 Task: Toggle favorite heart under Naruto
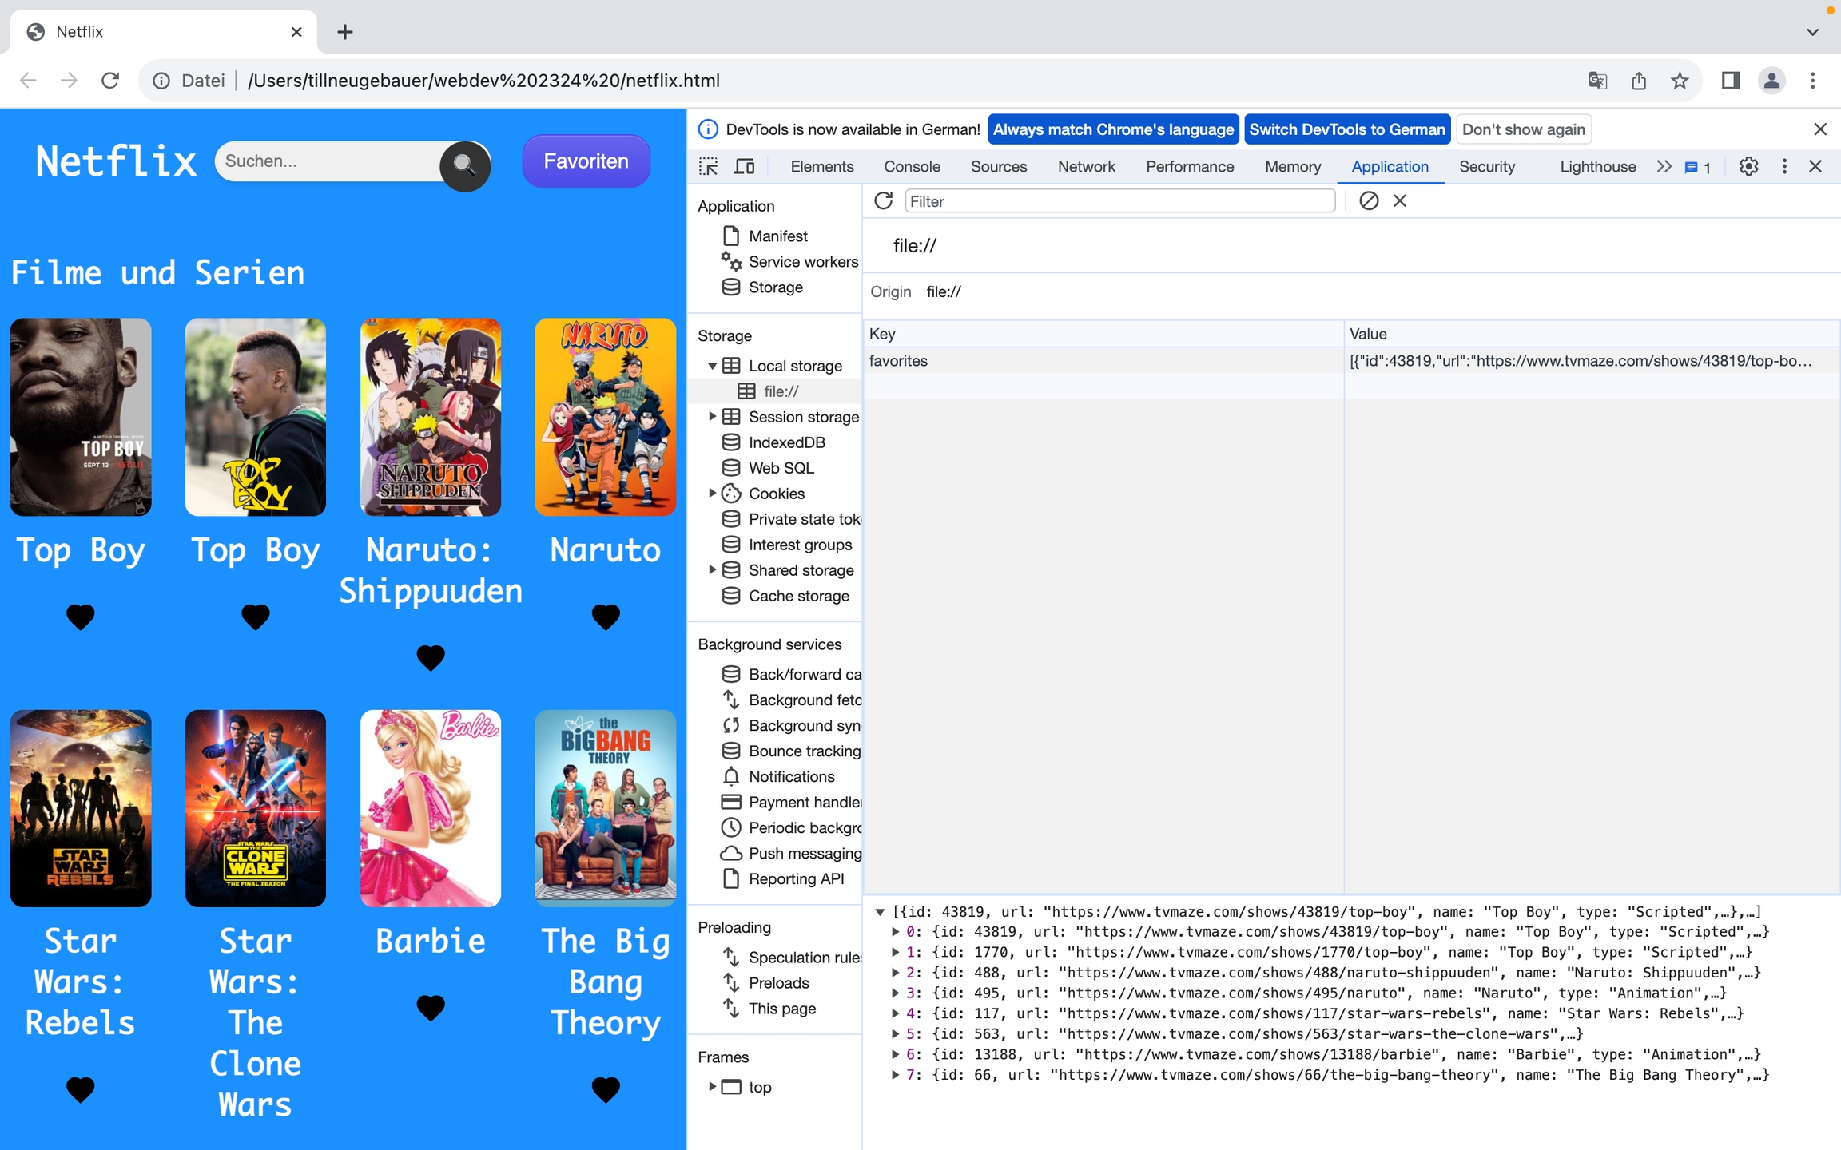pyautogui.click(x=606, y=617)
